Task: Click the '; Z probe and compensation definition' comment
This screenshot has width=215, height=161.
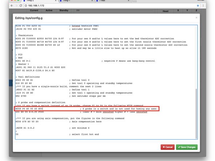Action: pyautogui.click(x=40, y=102)
